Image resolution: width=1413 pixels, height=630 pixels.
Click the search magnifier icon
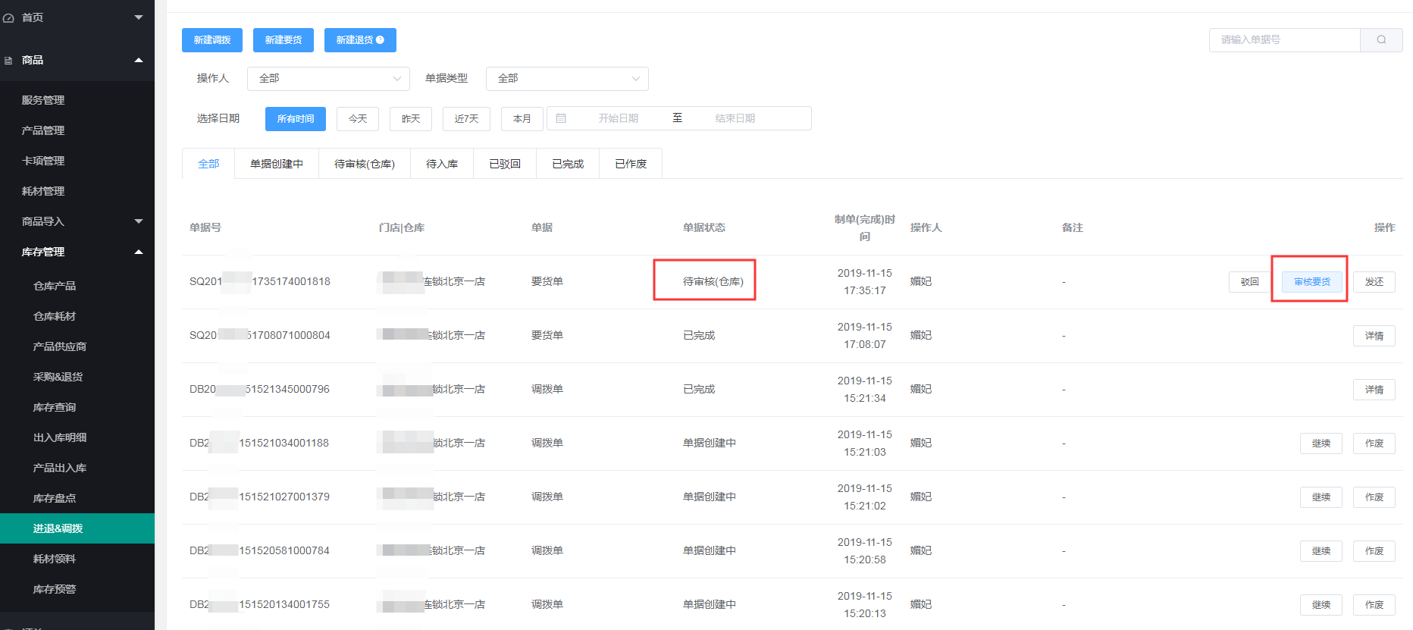1381,40
